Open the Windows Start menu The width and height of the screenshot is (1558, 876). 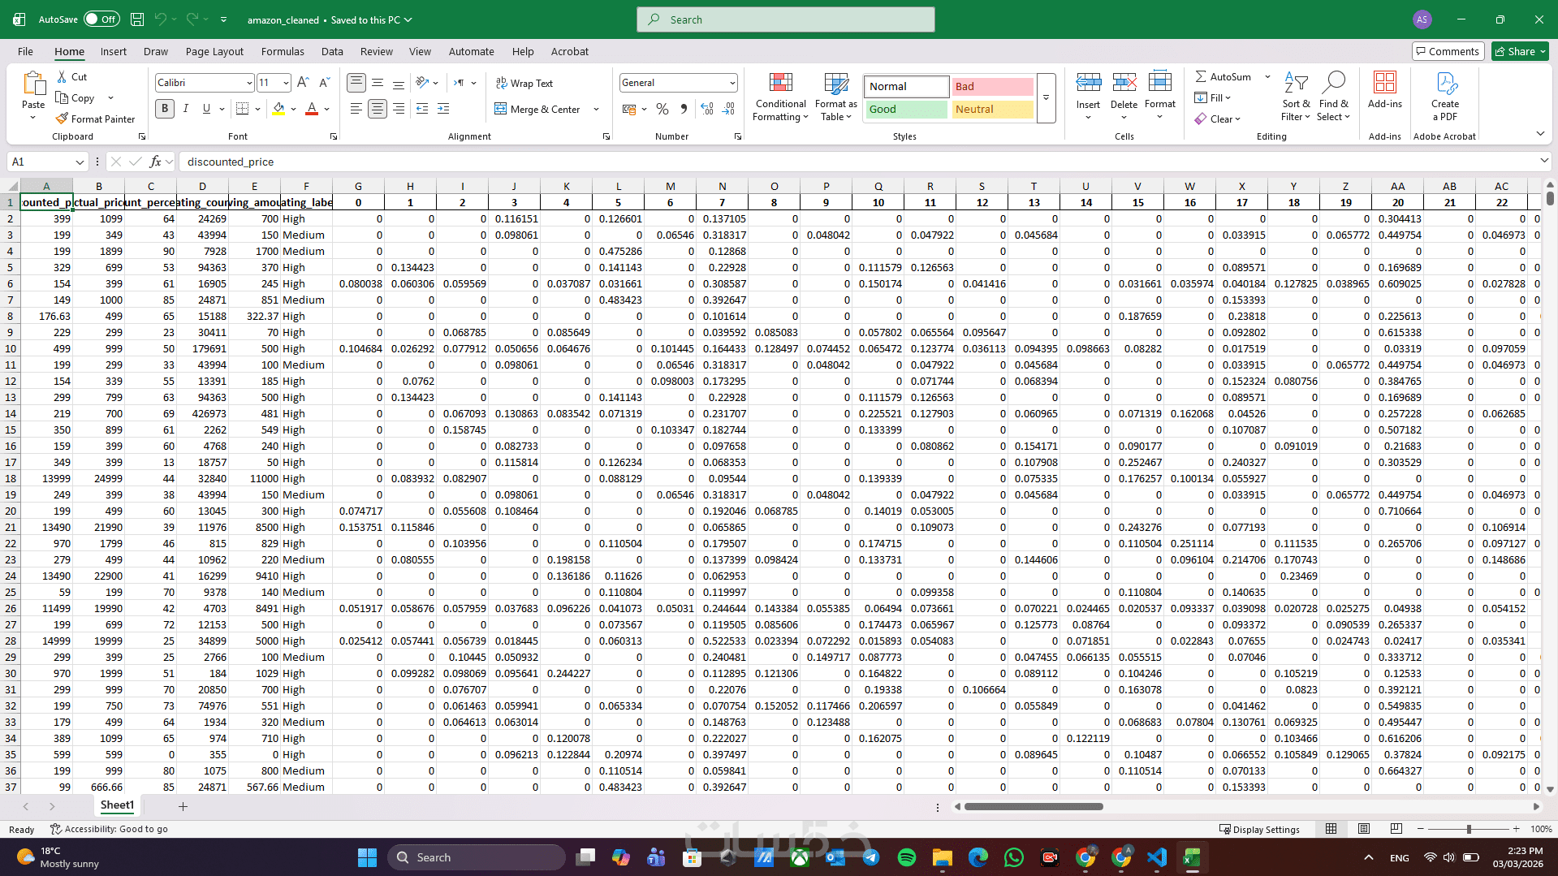(367, 857)
